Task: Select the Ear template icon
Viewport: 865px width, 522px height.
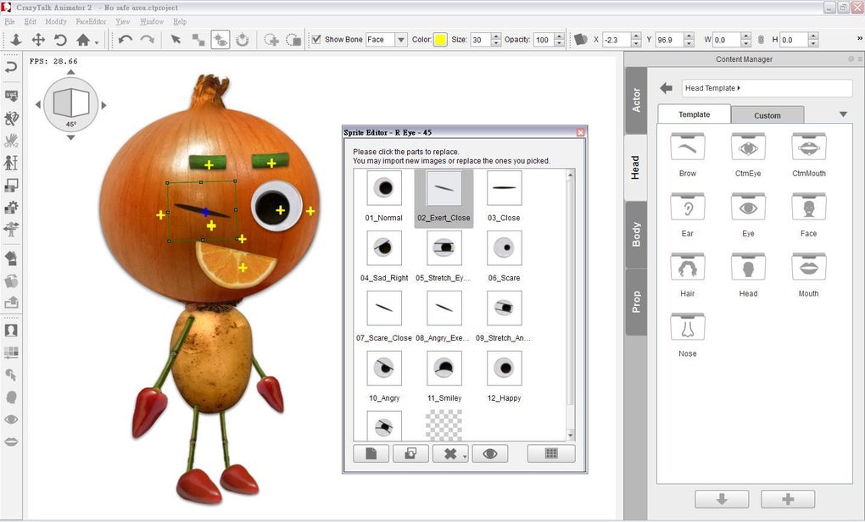Action: pos(687,208)
